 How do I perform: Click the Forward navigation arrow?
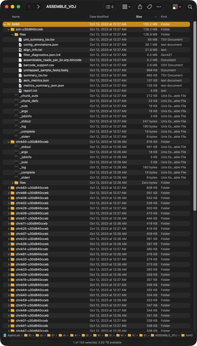click(38, 7)
